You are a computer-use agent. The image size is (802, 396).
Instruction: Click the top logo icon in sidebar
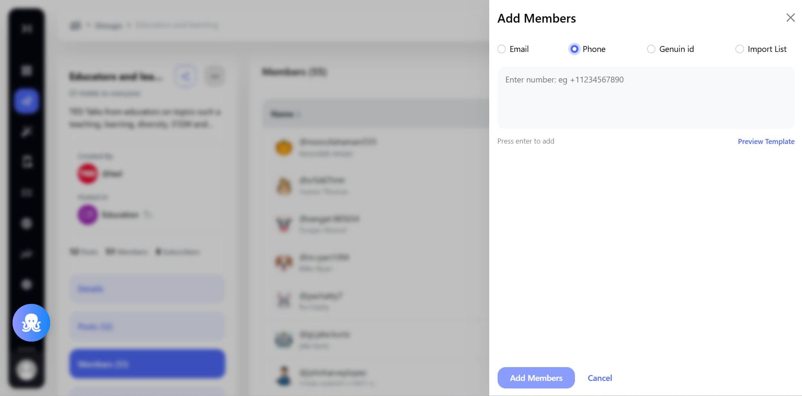[27, 28]
